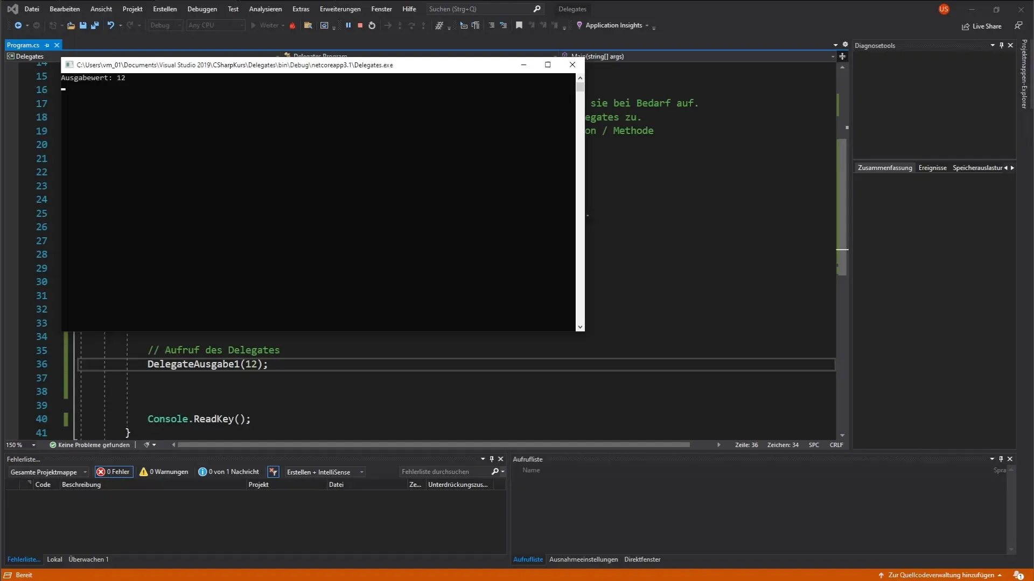1034x581 pixels.
Task: Toggle the 0 Fehler filter button
Action: pyautogui.click(x=114, y=472)
